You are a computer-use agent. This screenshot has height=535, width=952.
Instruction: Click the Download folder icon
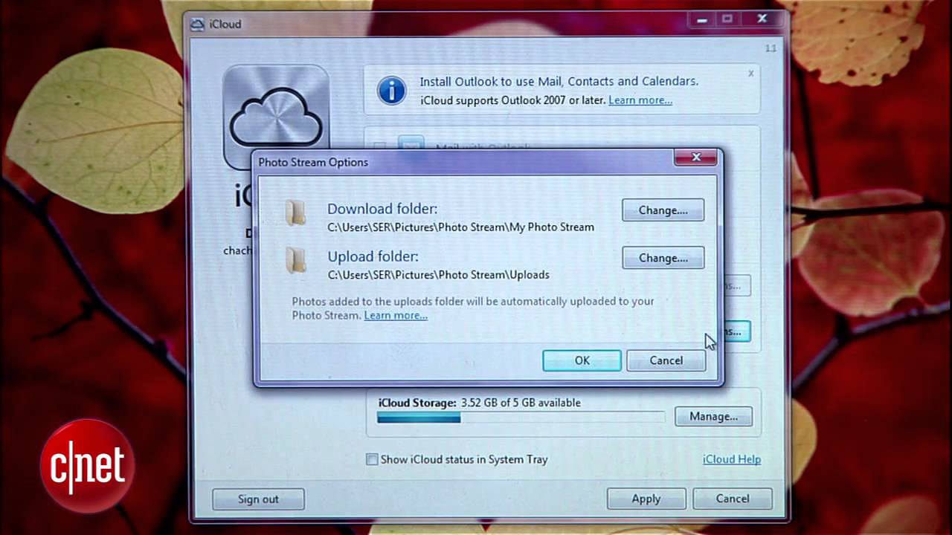click(296, 213)
